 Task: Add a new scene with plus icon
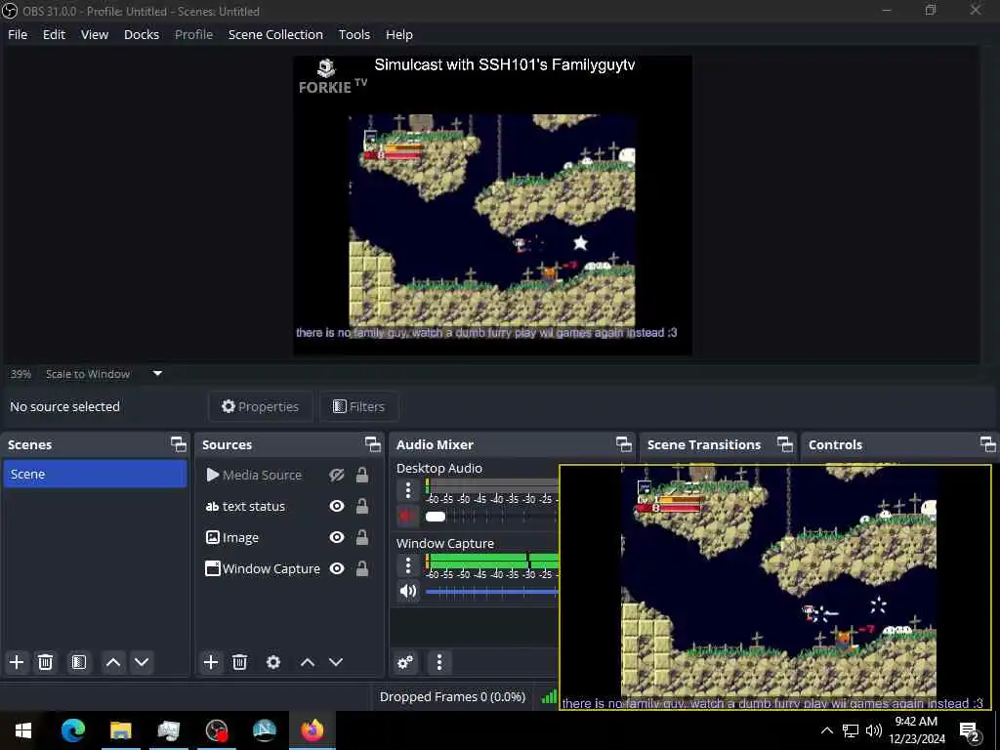click(17, 662)
